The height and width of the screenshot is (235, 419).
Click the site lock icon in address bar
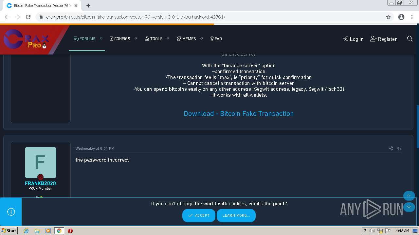(41, 17)
